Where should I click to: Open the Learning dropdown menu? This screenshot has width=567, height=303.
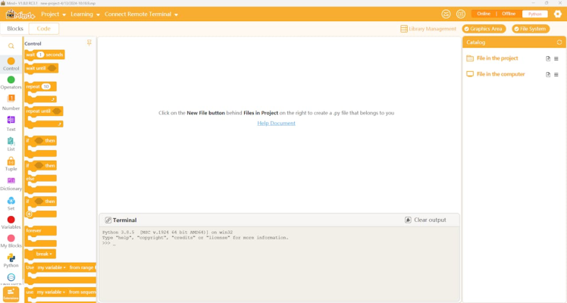pyautogui.click(x=85, y=14)
